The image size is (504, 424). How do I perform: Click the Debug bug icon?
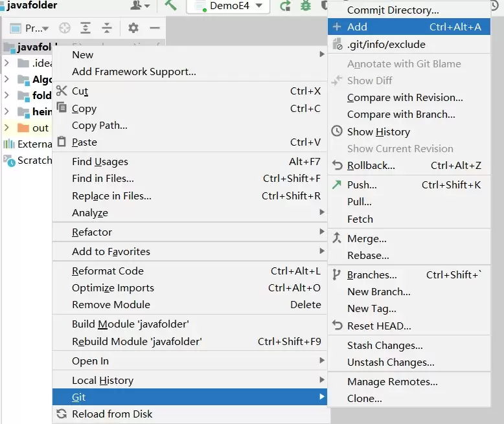pyautogui.click(x=306, y=6)
